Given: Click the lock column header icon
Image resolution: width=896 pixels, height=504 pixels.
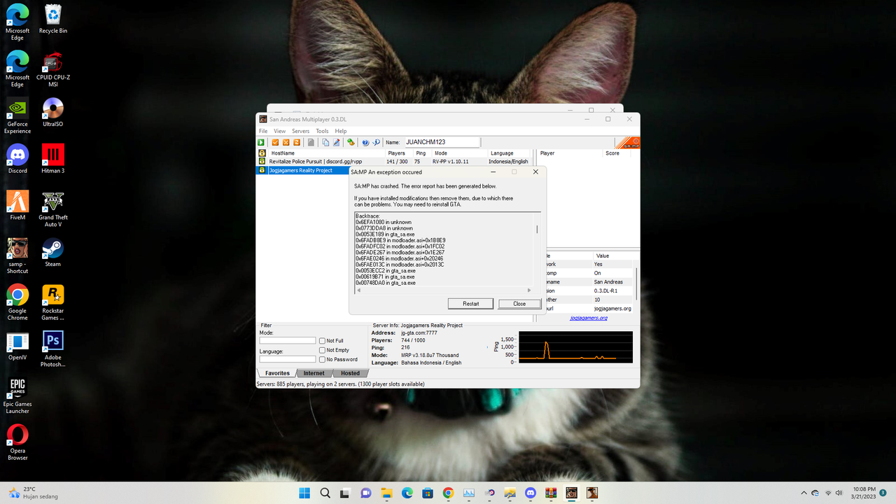Looking at the screenshot, I should [x=262, y=153].
